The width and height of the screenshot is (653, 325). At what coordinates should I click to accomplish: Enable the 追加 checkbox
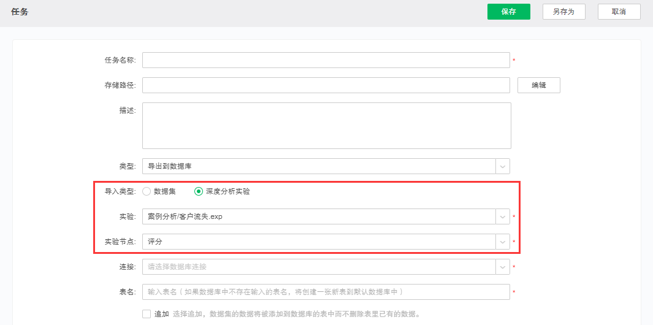(147, 314)
